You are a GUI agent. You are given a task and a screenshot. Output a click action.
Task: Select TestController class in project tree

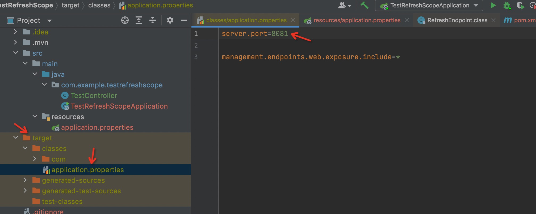point(94,96)
